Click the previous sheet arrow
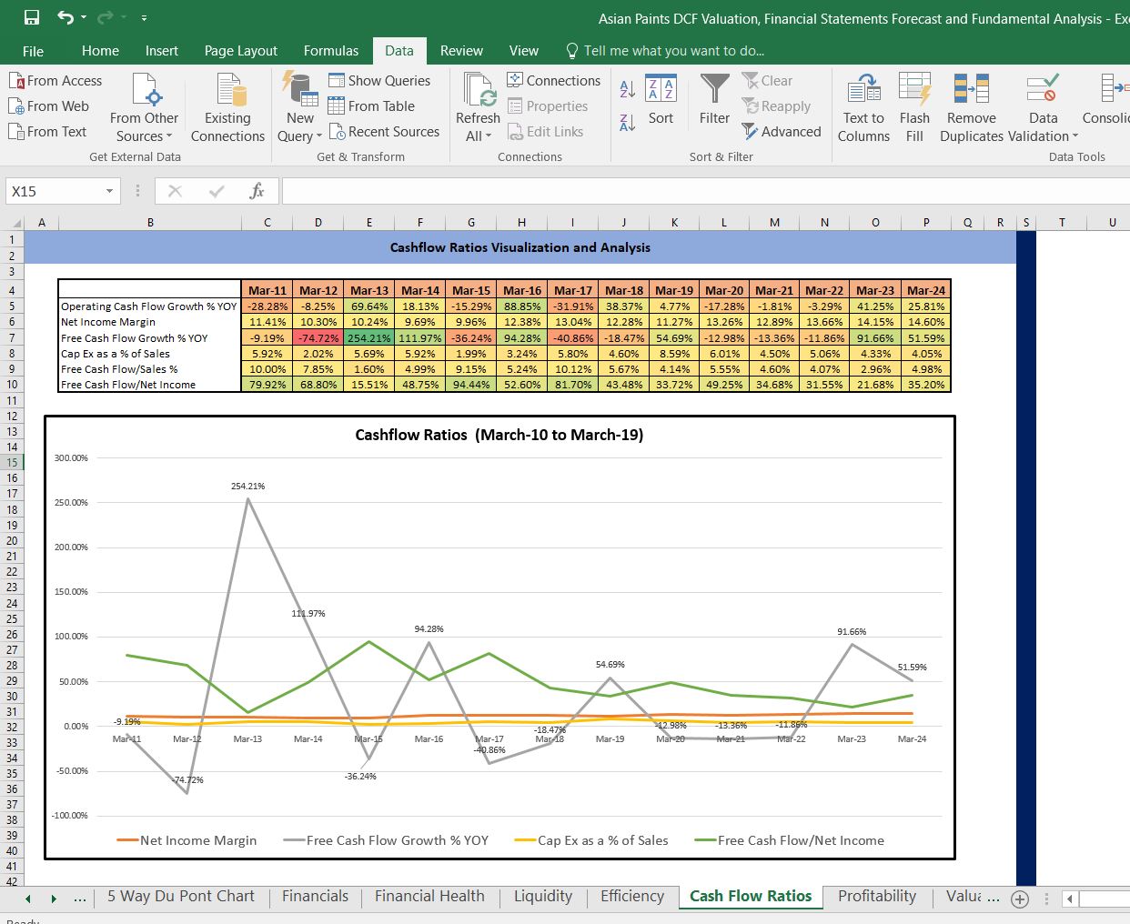 (x=28, y=899)
